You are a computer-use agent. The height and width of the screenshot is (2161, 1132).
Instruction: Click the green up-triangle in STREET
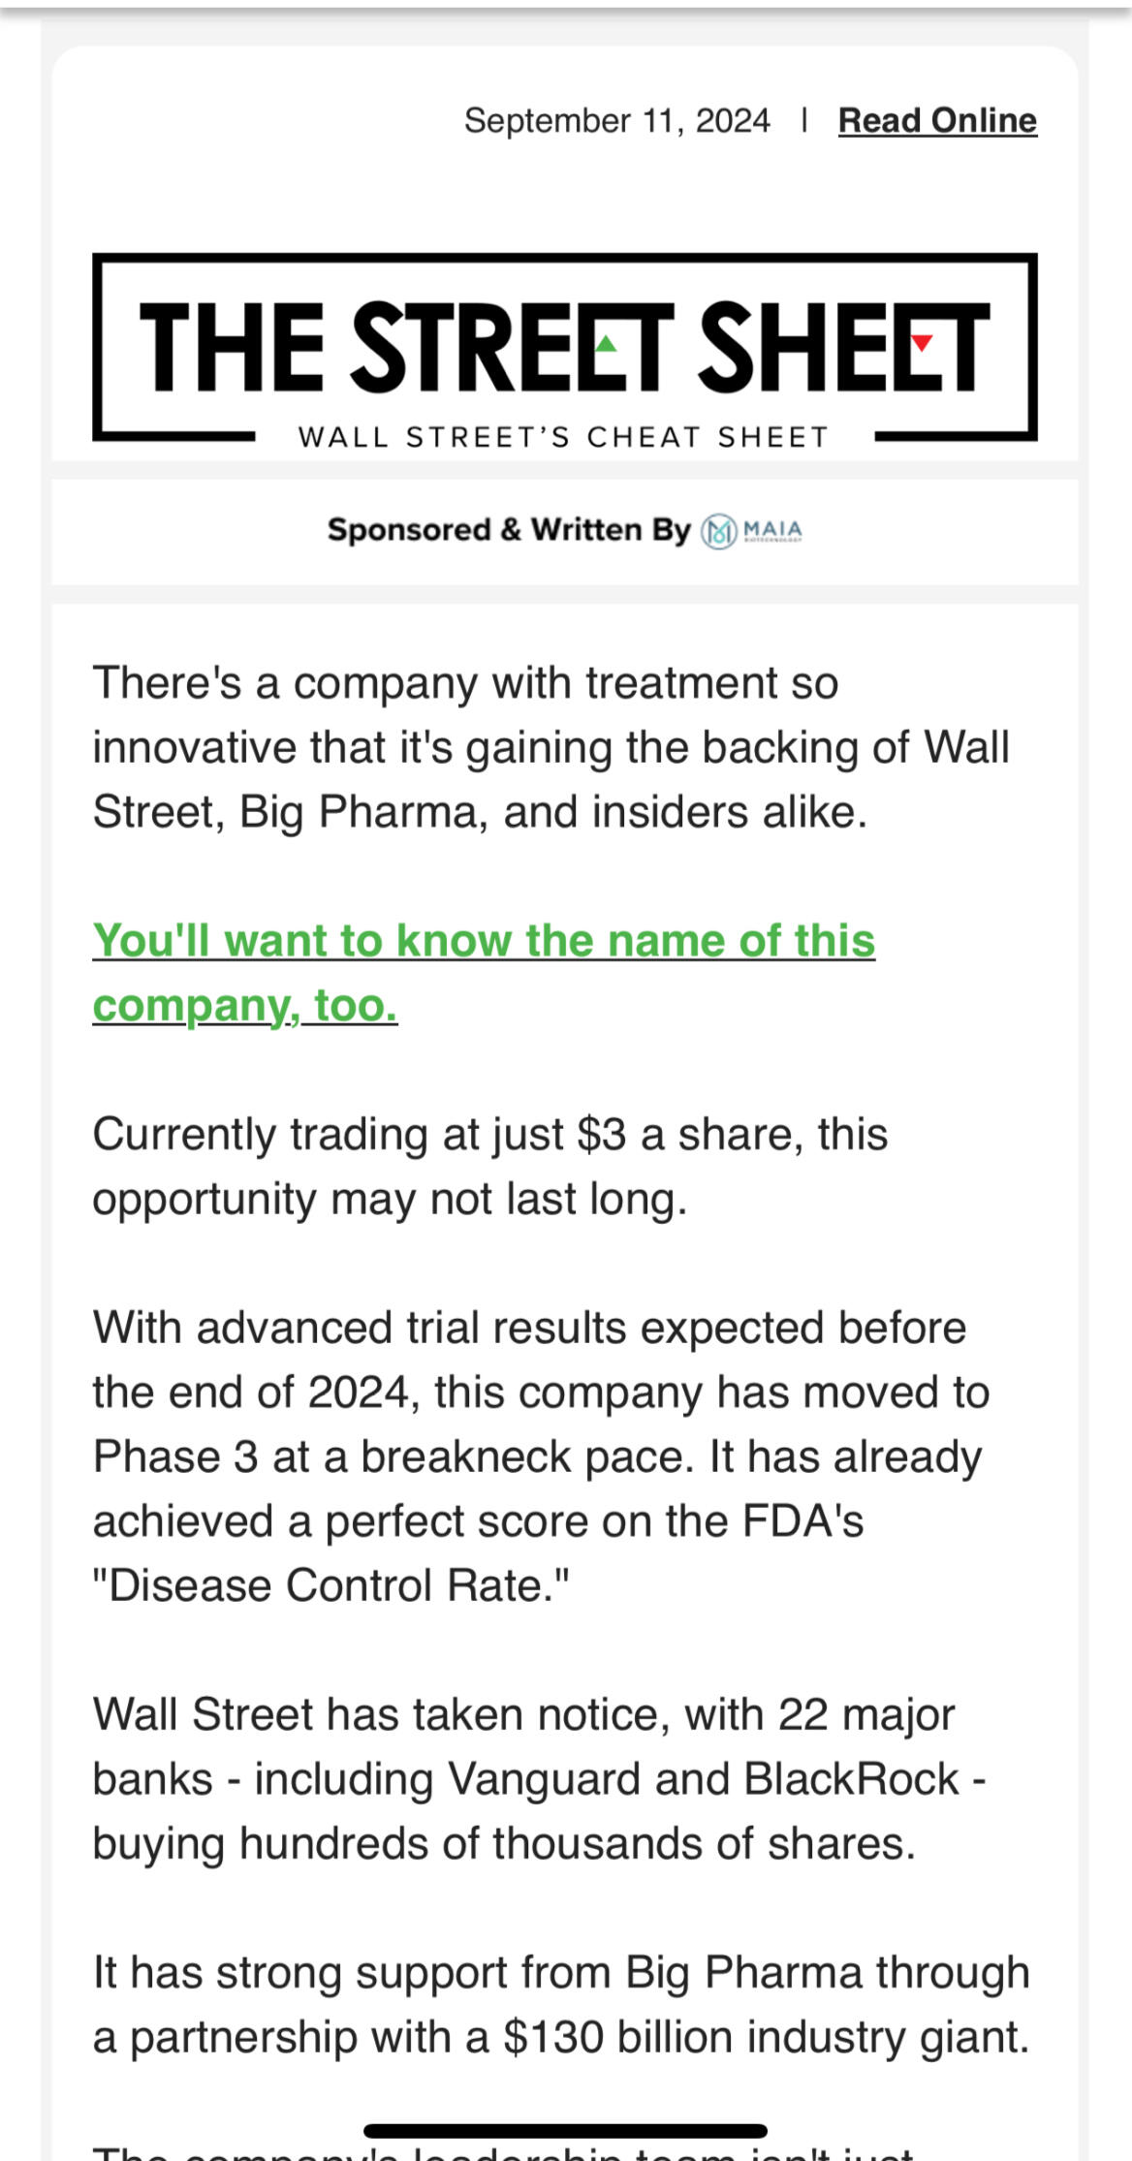point(607,343)
